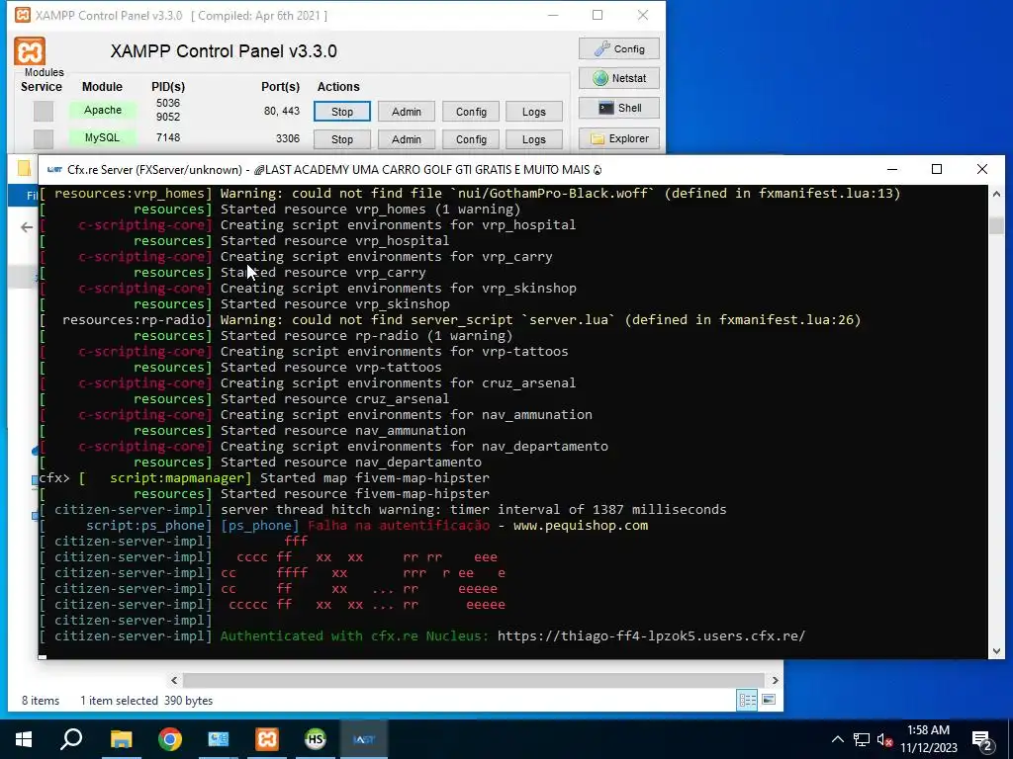Image resolution: width=1013 pixels, height=759 pixels.
Task: Stop the Apache module
Action: [x=341, y=112]
